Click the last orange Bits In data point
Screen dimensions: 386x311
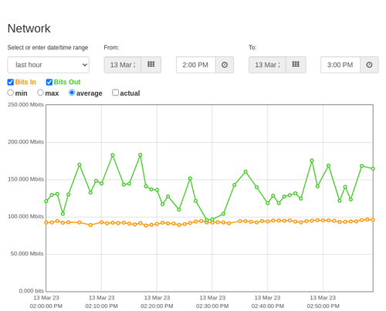[x=373, y=220]
